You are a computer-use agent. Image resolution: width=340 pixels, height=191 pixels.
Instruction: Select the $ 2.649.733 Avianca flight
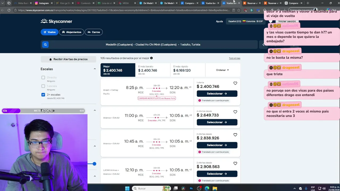coord(217,122)
